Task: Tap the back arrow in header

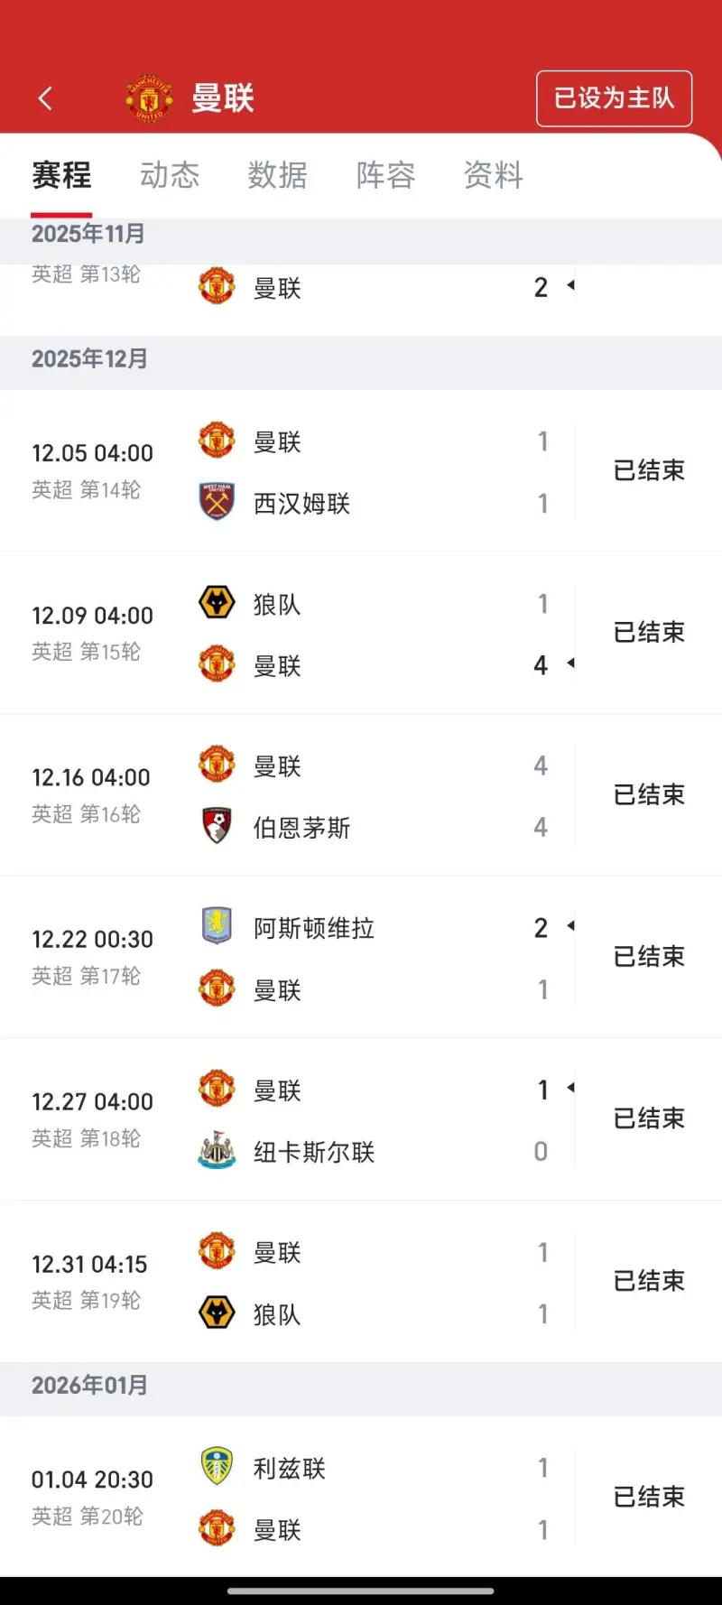Action: point(45,98)
